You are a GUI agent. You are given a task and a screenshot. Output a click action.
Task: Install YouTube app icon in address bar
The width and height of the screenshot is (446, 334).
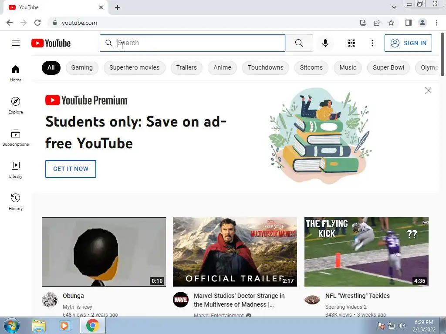coord(363,23)
